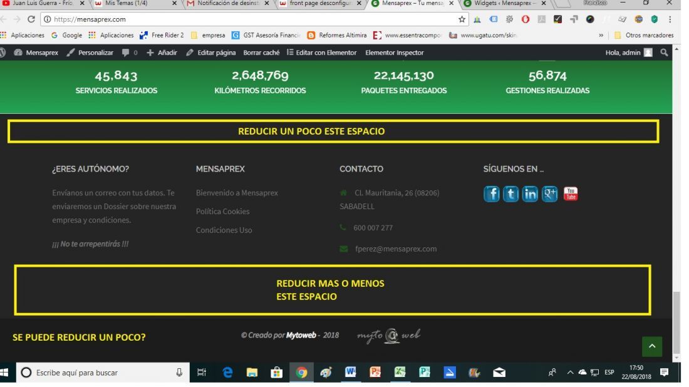Screen dimensions: 689x387
Task: Switch to the Notificación de desinst Gmail tab
Action: (x=228, y=4)
